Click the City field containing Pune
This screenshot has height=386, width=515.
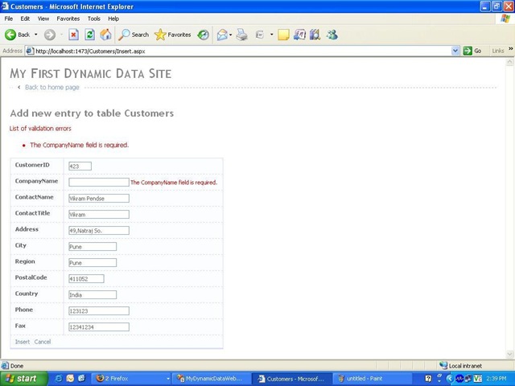pos(93,247)
